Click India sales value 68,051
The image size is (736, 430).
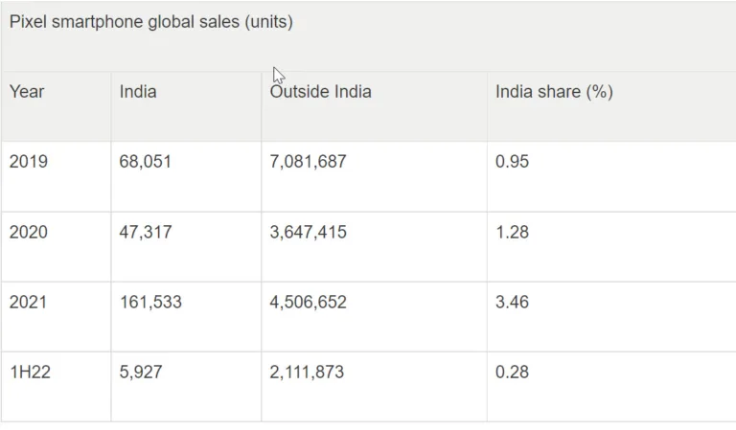pyautogui.click(x=145, y=161)
